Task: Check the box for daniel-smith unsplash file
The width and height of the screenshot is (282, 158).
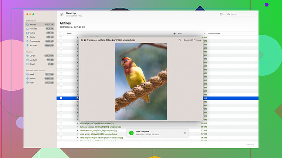Action: 61,130
